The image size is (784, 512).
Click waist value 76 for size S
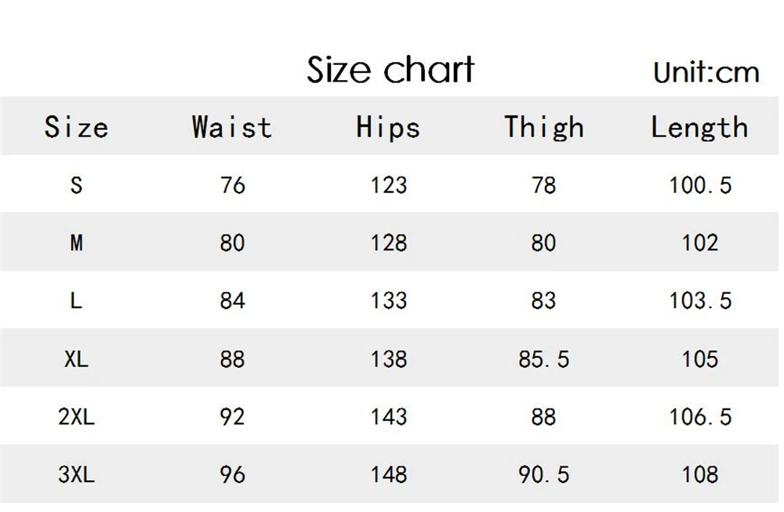pos(233,185)
